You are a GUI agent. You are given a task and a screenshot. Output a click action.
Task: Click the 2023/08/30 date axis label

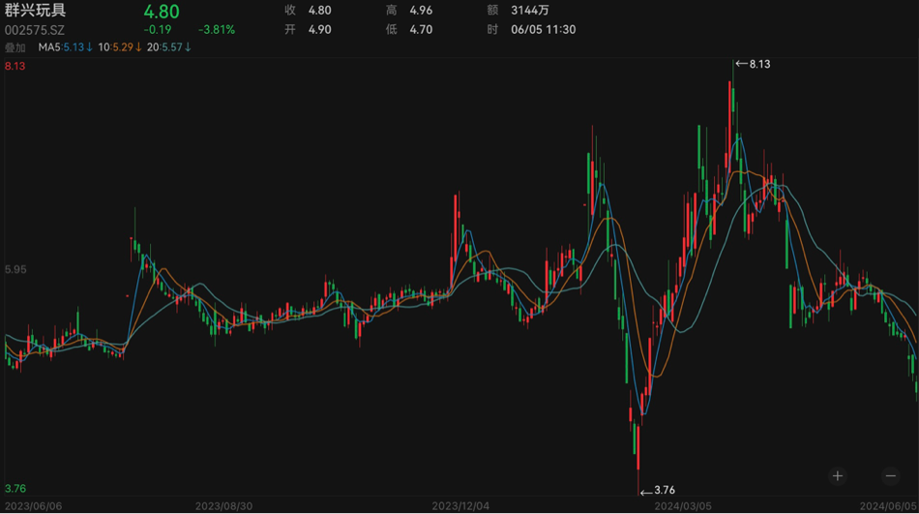[x=223, y=506]
